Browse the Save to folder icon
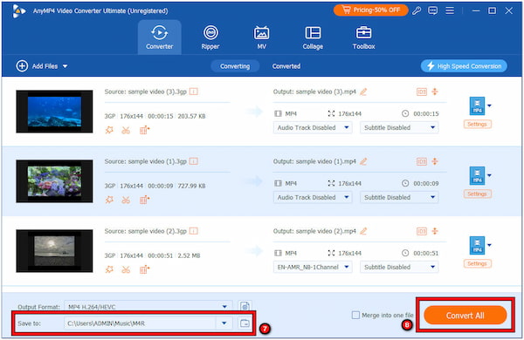Image resolution: width=524 pixels, height=340 pixels. (245, 323)
